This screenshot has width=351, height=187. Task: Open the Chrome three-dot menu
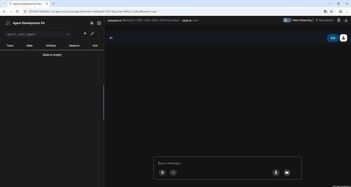point(347,11)
